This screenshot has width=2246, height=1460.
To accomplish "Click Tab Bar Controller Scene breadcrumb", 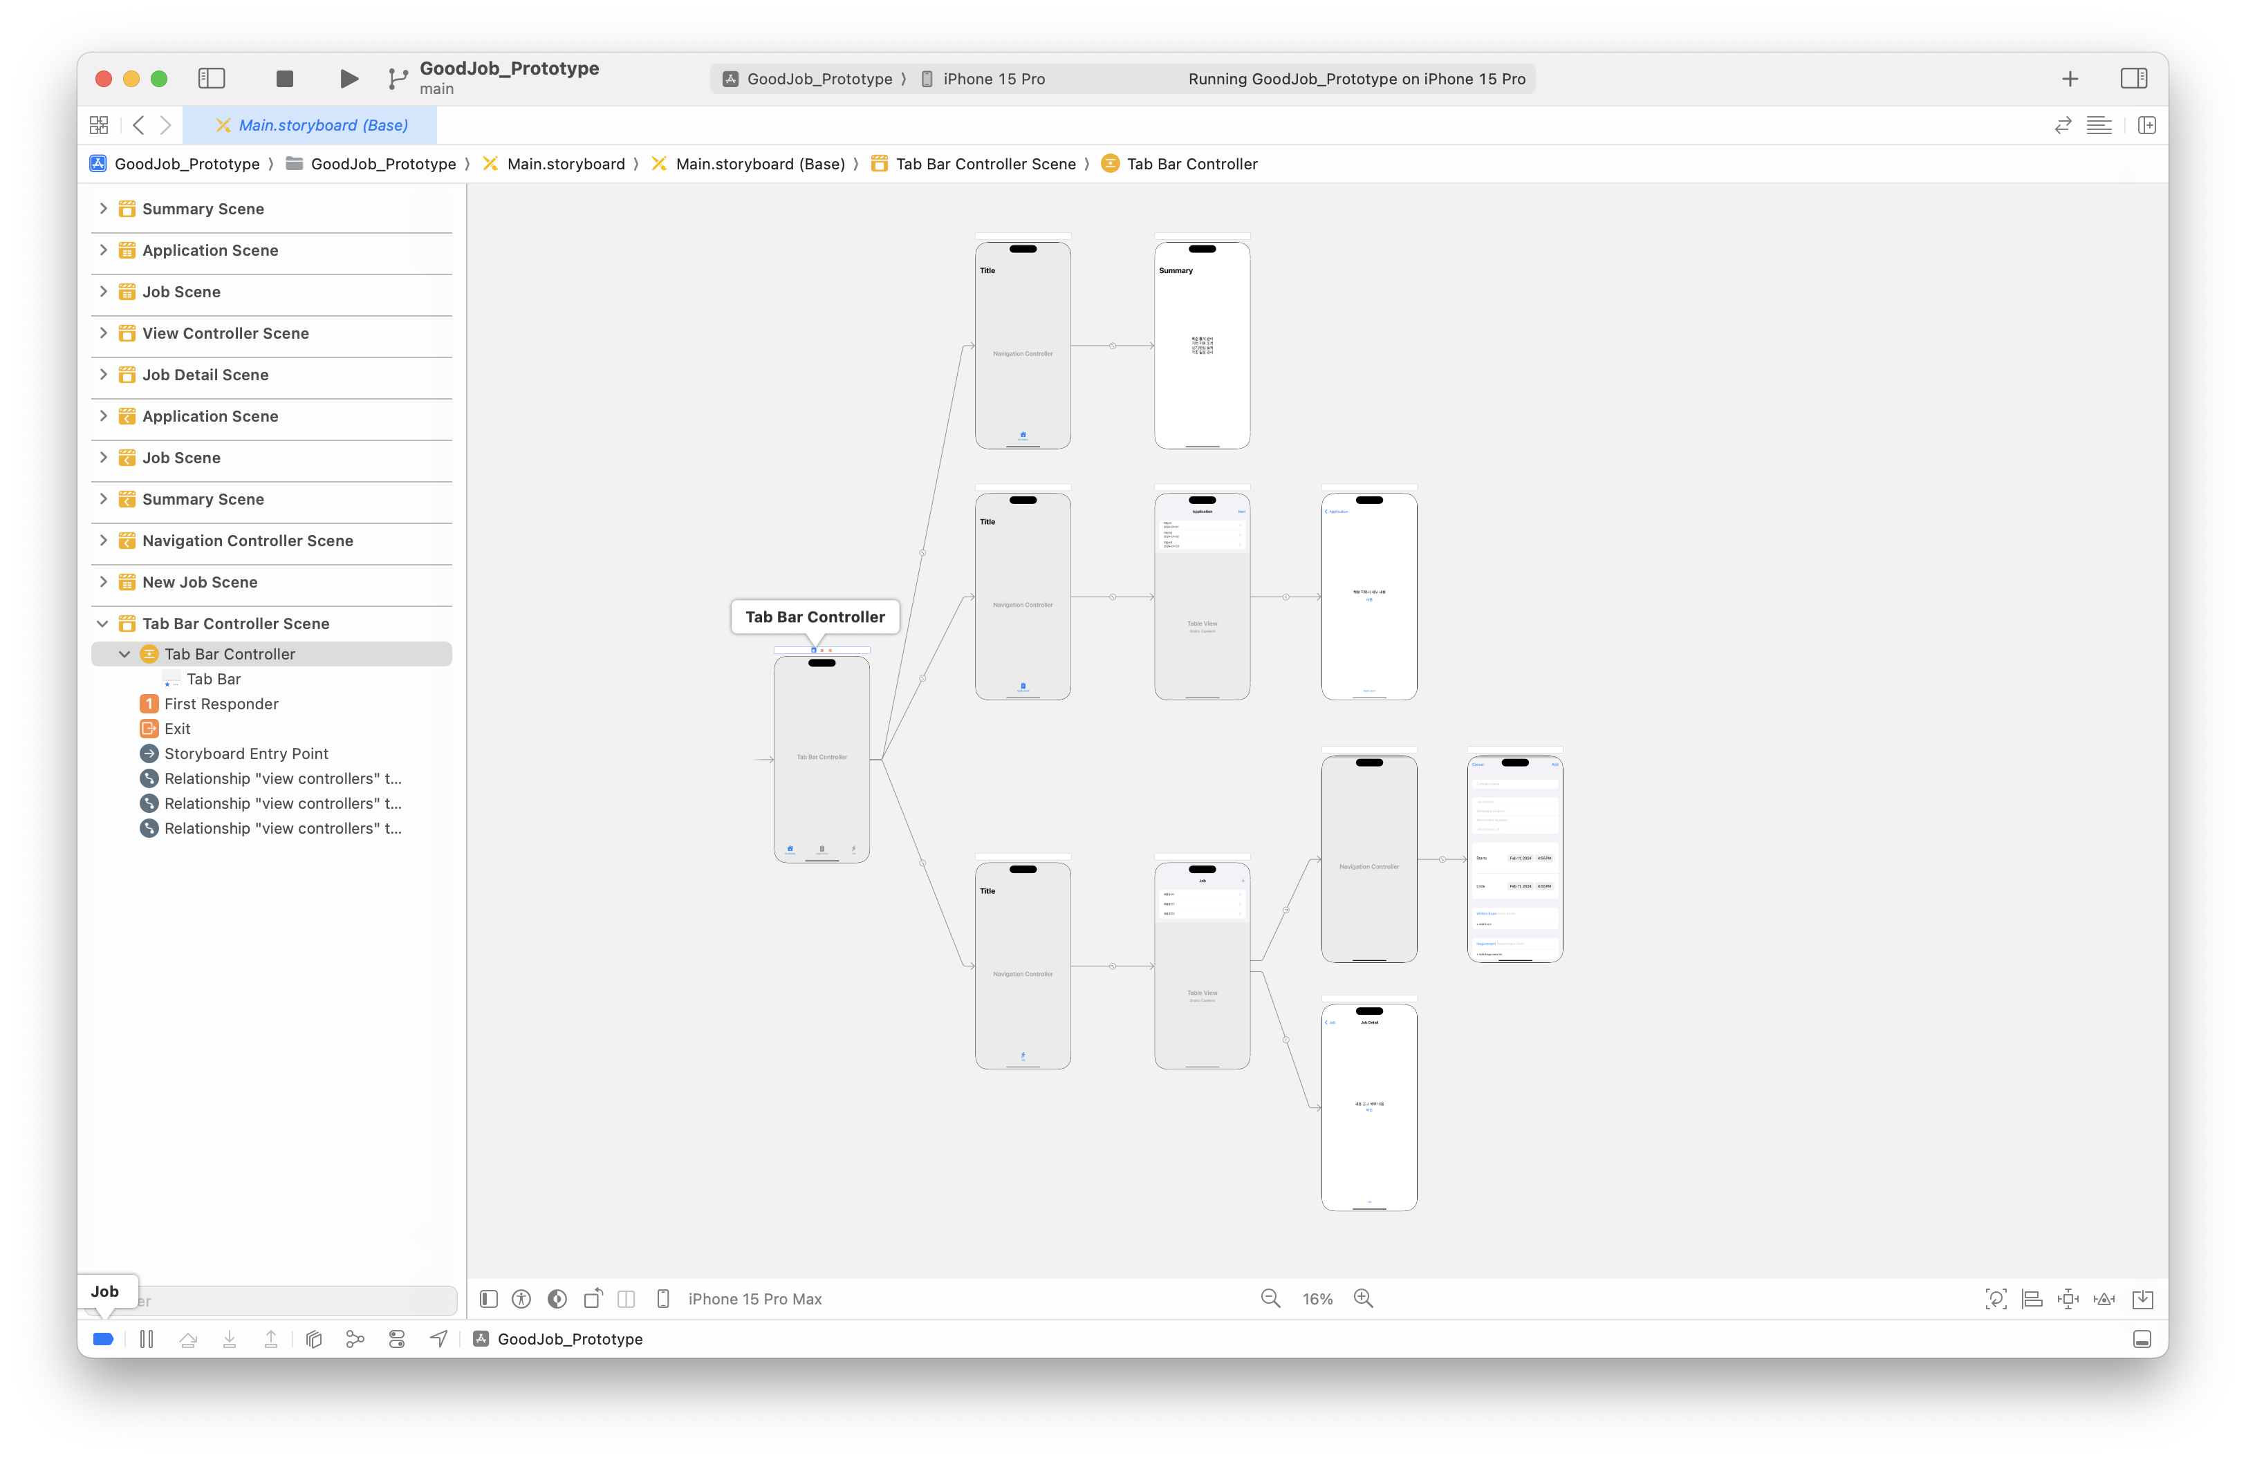I will (x=984, y=164).
